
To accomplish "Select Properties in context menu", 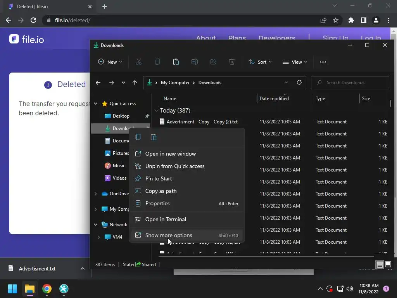I will click(x=187, y=203).
